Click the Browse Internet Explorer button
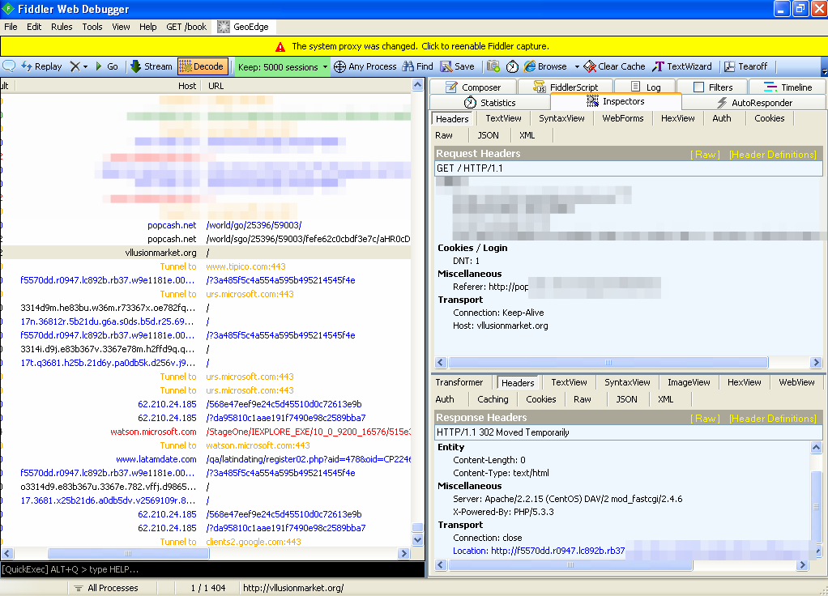 545,66
